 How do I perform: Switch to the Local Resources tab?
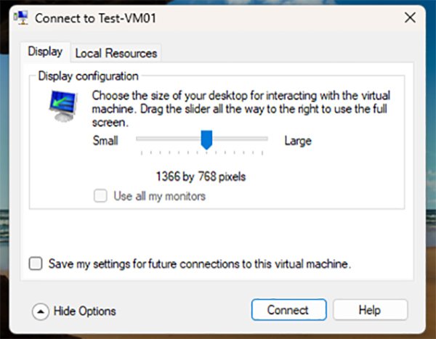click(x=116, y=53)
